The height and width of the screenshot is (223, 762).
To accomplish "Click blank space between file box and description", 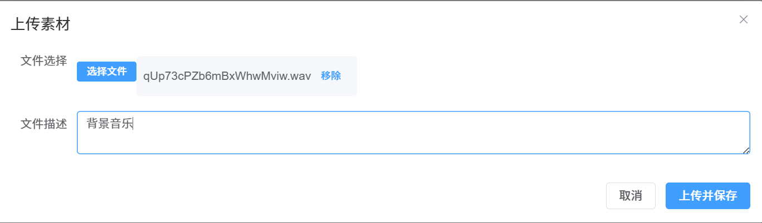I will click(x=413, y=104).
